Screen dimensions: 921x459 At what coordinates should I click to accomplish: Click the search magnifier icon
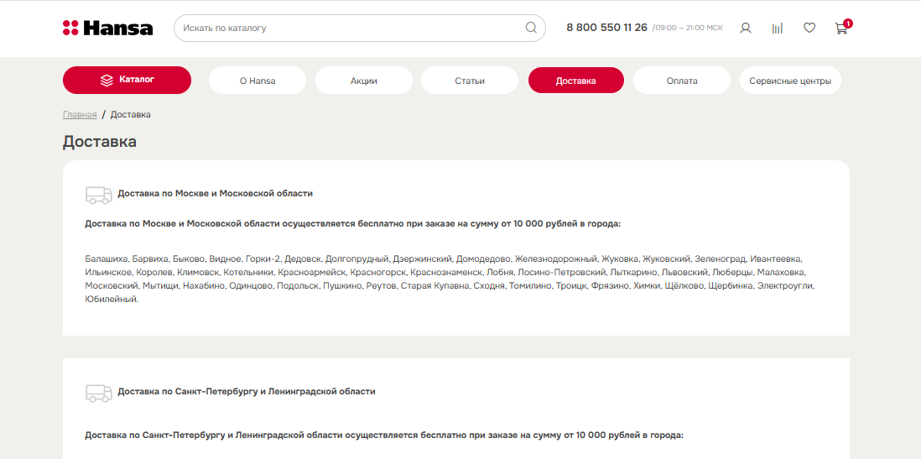[531, 28]
